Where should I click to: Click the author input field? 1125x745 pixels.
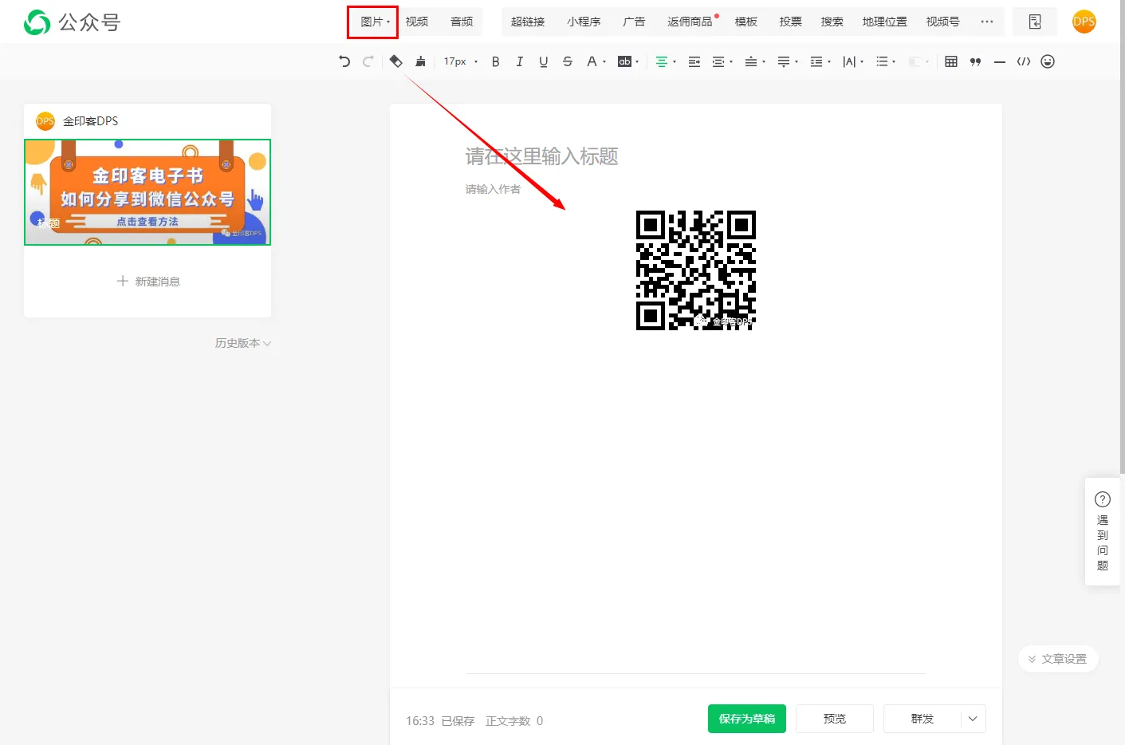pos(695,189)
